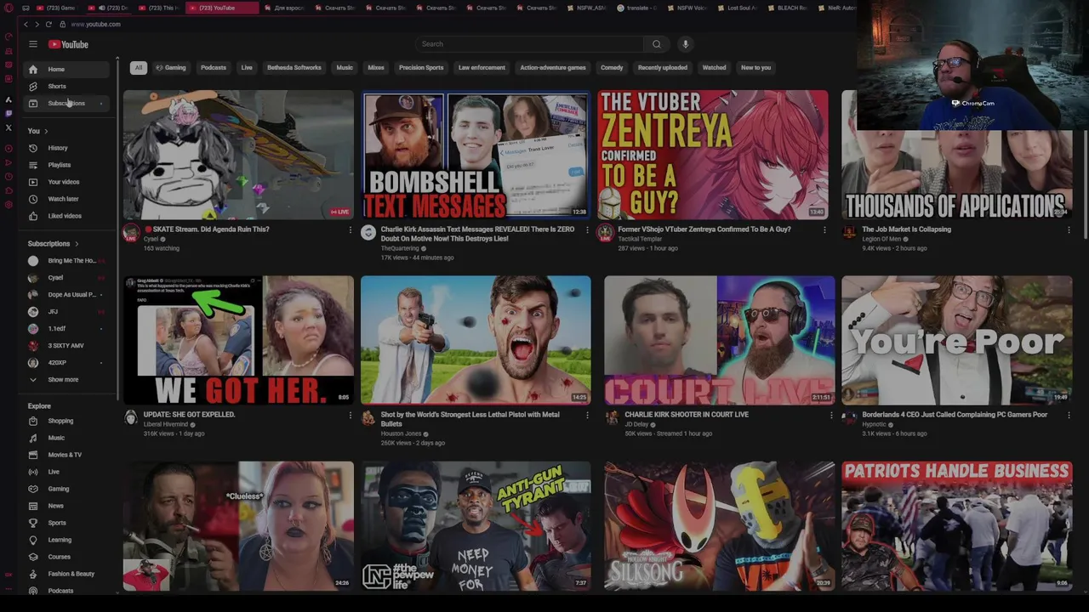Open Sports in Explore section

68,523
